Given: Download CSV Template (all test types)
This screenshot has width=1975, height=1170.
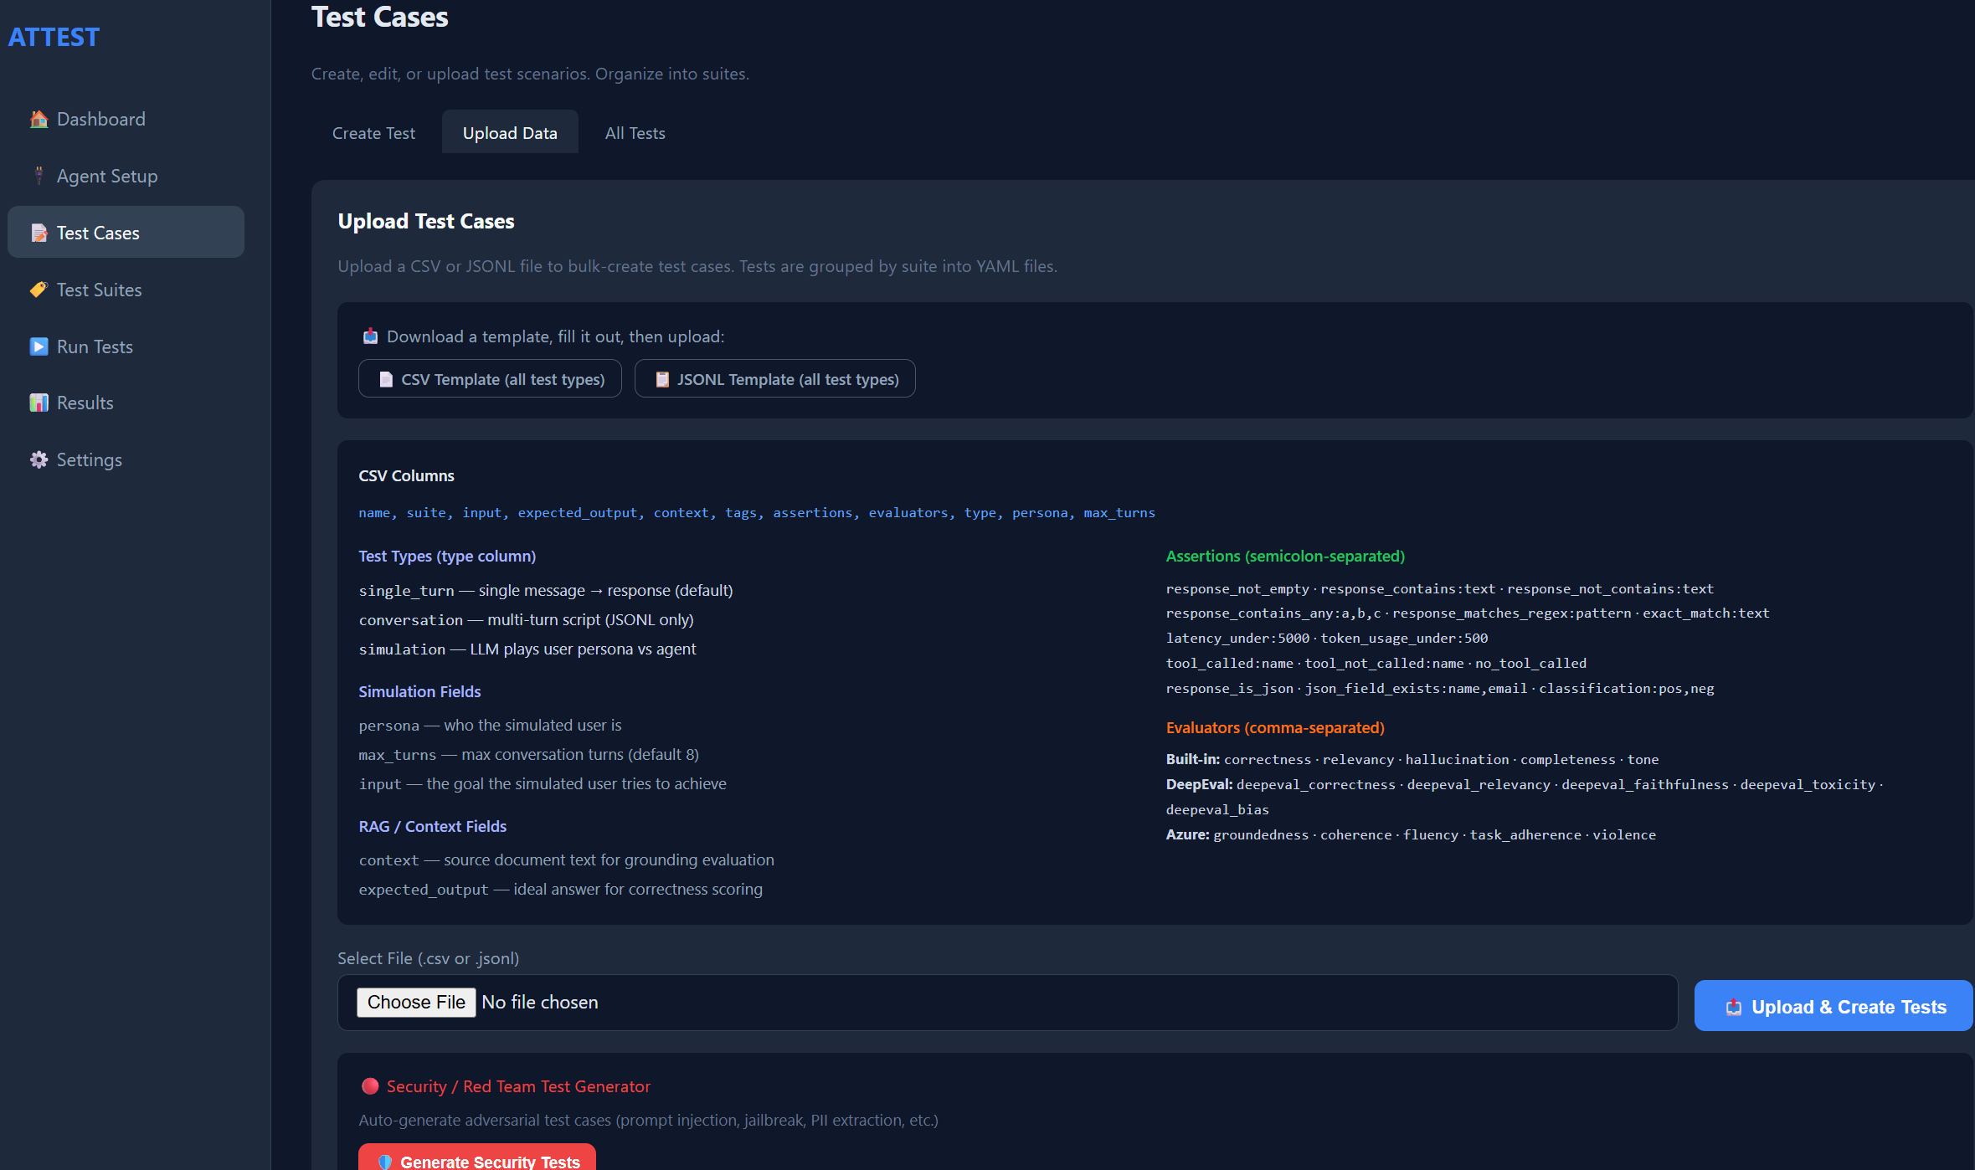Looking at the screenshot, I should [490, 379].
